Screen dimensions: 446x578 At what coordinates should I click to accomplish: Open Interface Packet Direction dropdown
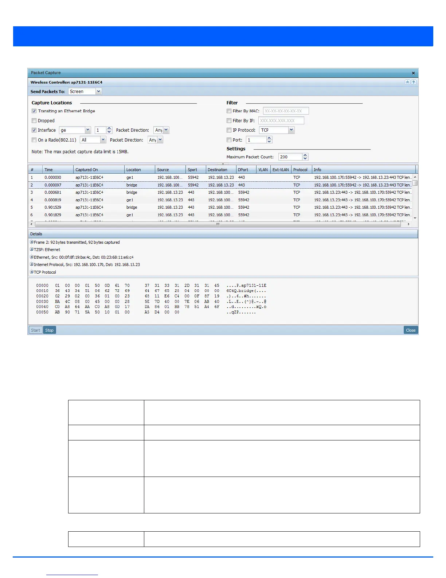point(166,130)
